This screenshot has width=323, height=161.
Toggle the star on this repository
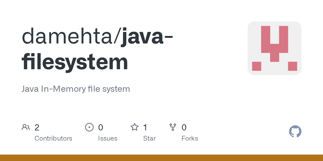134,127
